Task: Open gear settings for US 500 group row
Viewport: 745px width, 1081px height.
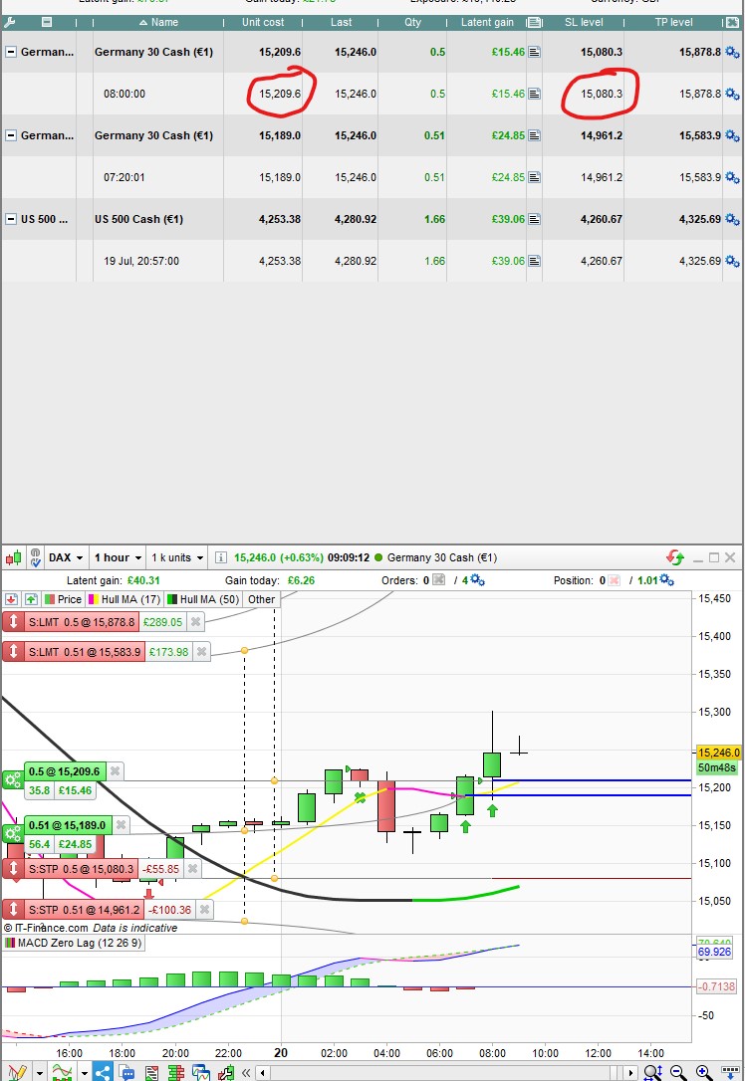Action: tap(733, 219)
